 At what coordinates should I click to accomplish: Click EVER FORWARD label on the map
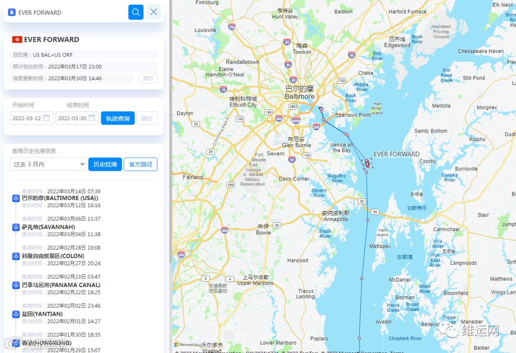pos(396,154)
